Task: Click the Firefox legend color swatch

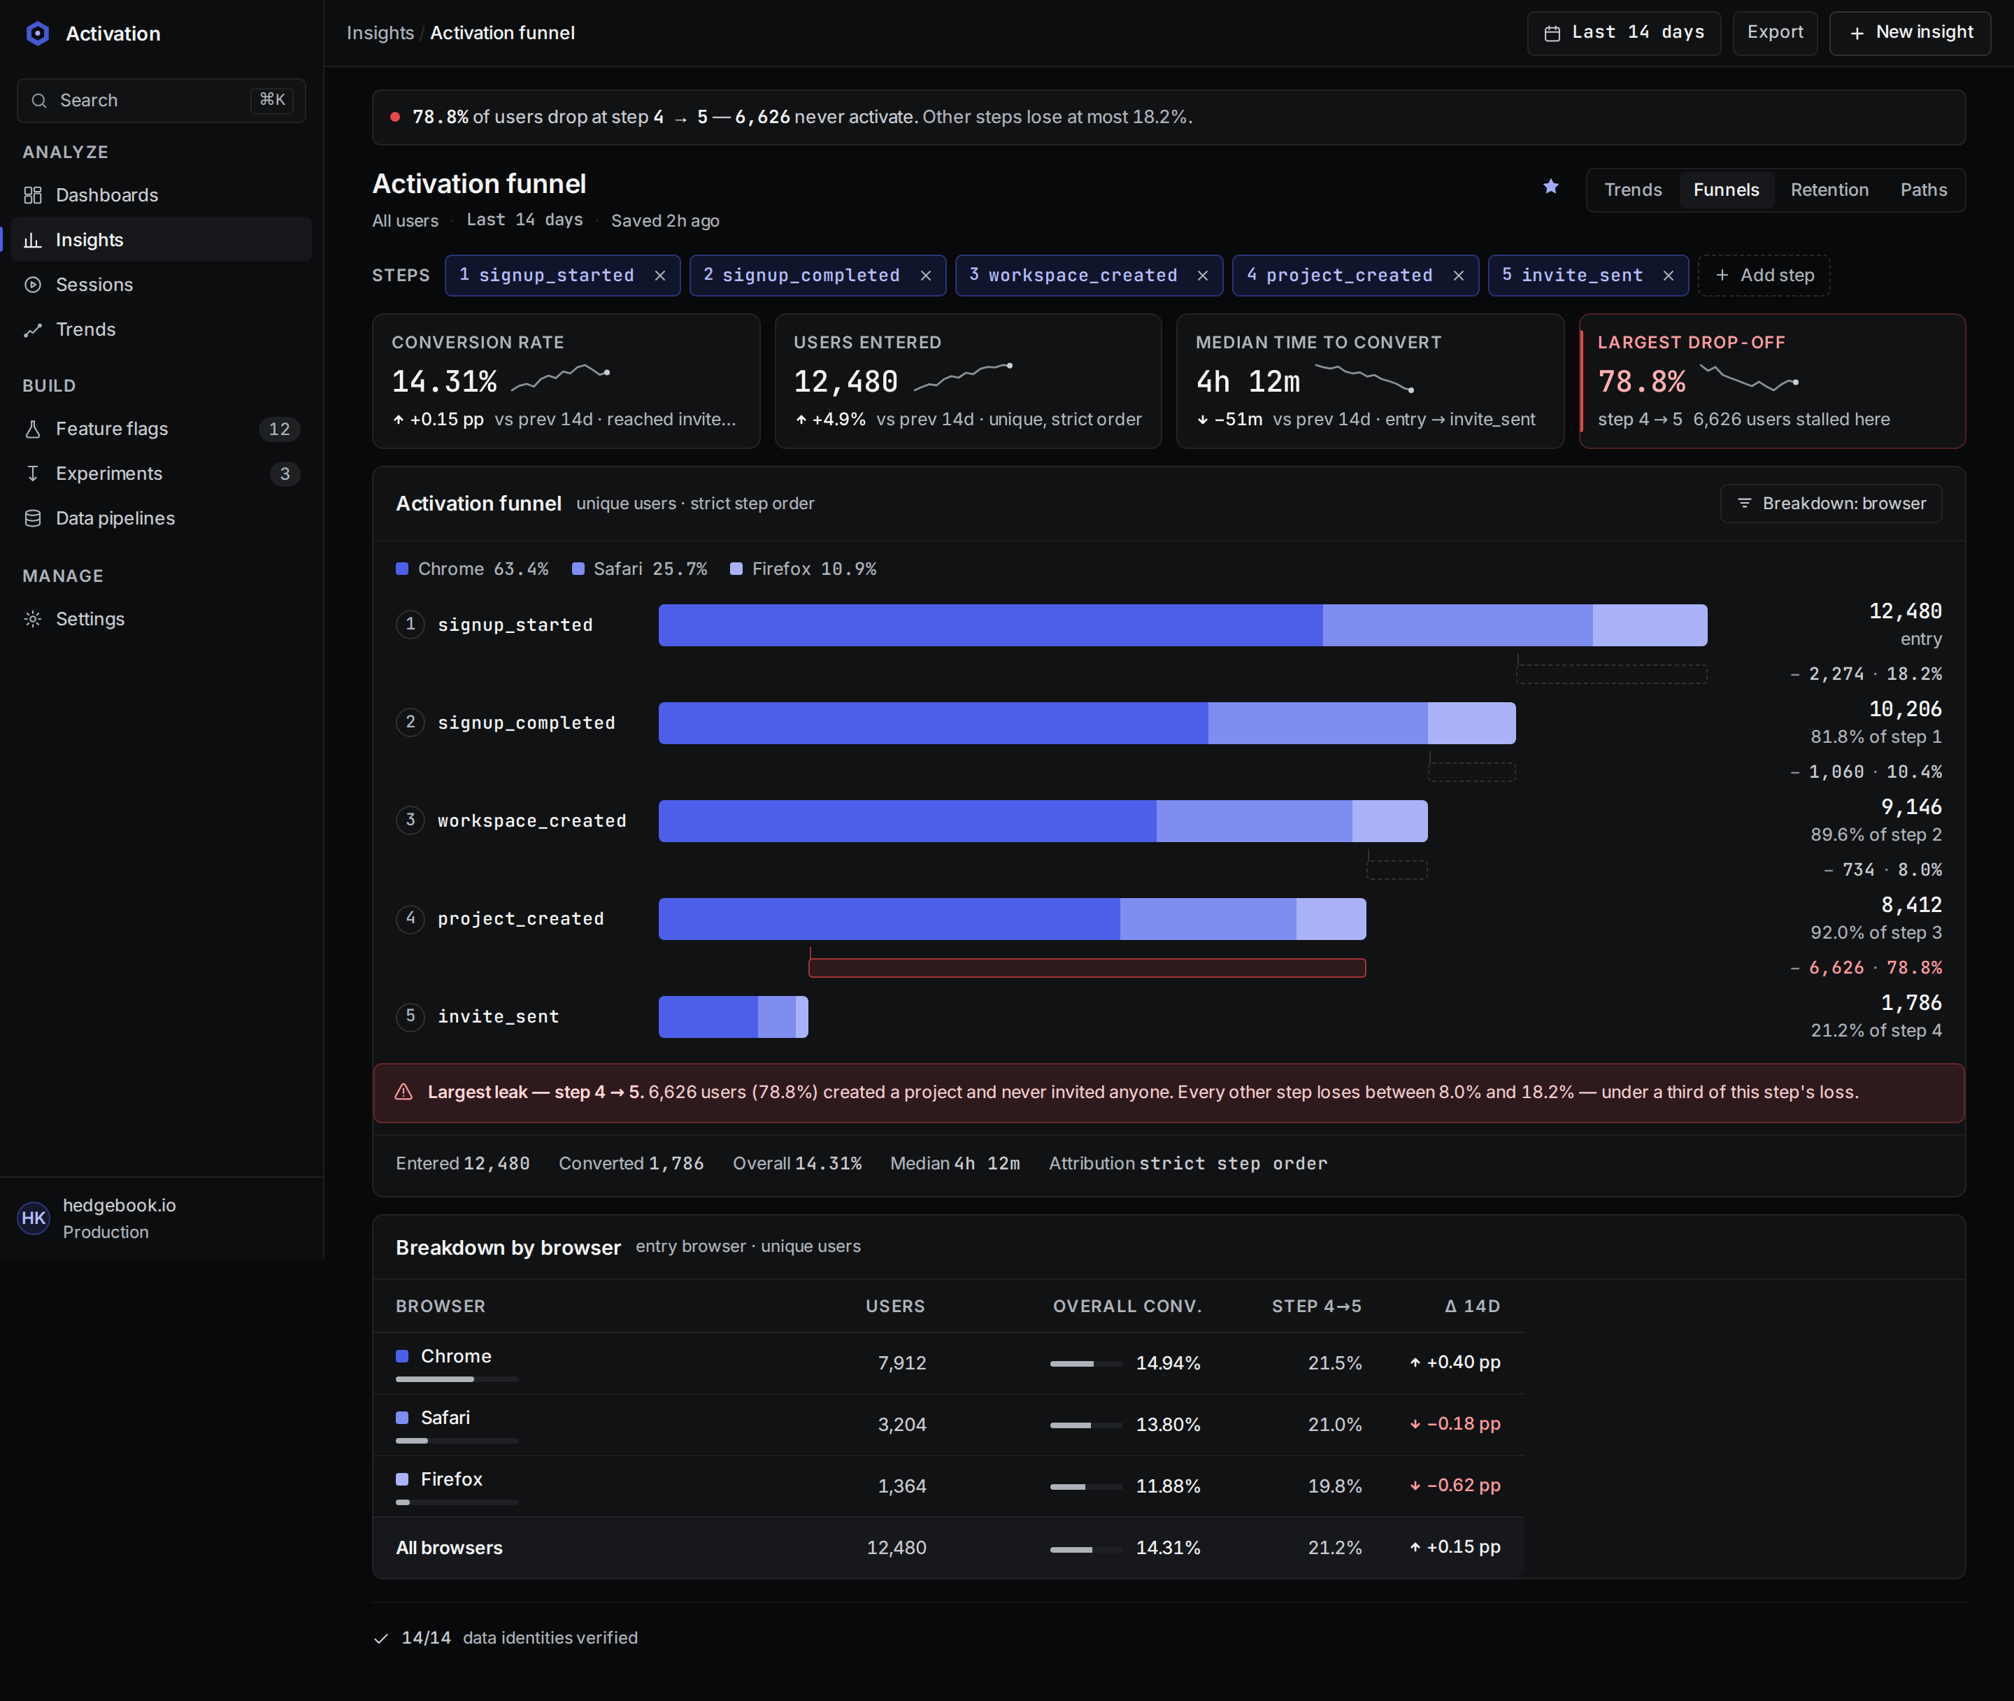Action: (x=736, y=569)
